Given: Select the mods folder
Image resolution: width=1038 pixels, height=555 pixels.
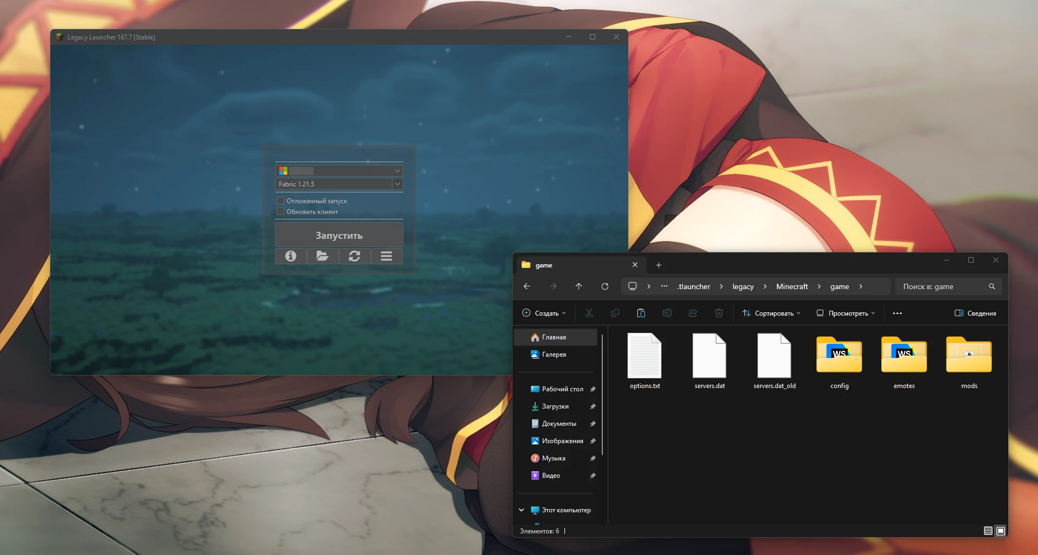Looking at the screenshot, I should 969,362.
